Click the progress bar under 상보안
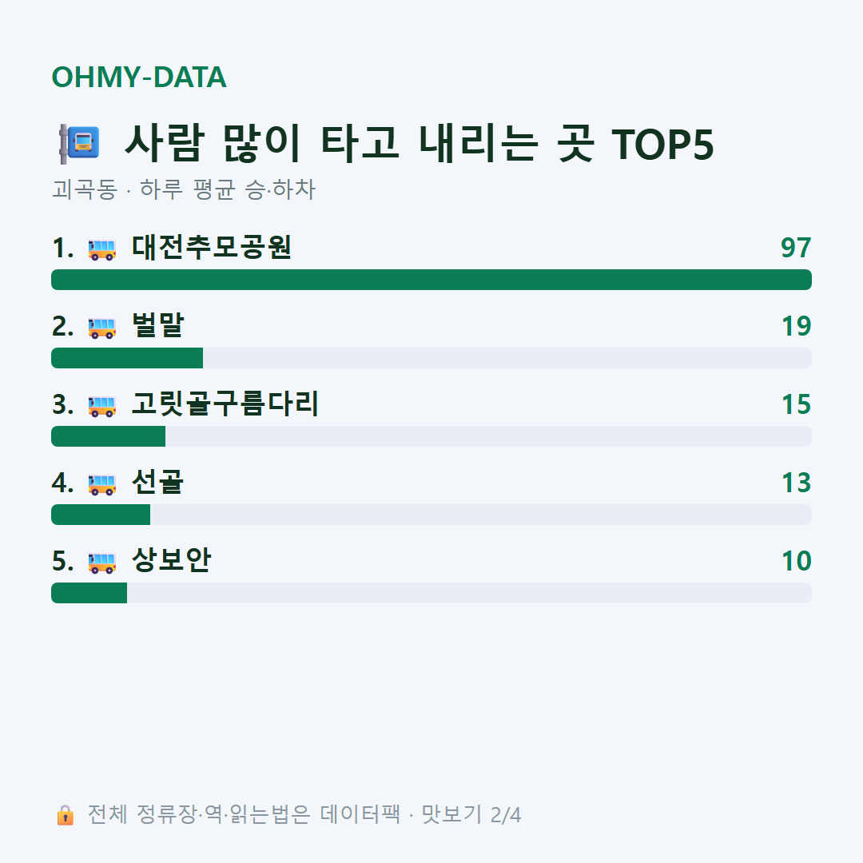 (431, 593)
